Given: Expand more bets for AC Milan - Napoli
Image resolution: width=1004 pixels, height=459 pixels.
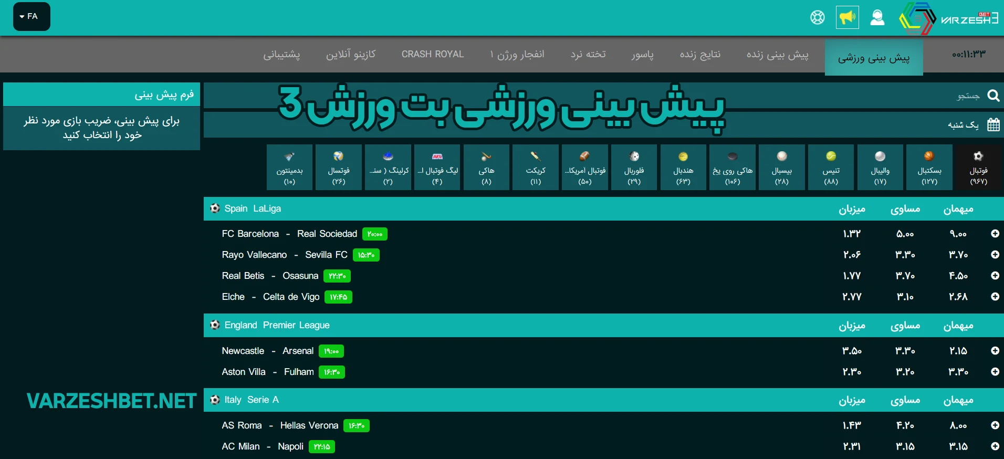Looking at the screenshot, I should coord(995,446).
